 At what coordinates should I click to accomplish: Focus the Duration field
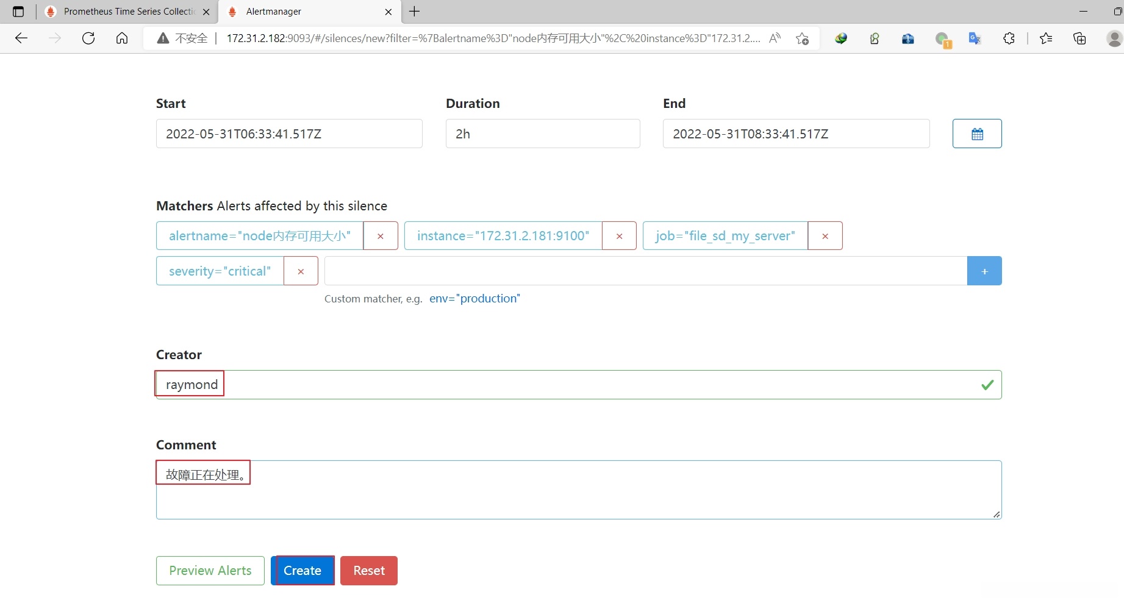pyautogui.click(x=543, y=134)
